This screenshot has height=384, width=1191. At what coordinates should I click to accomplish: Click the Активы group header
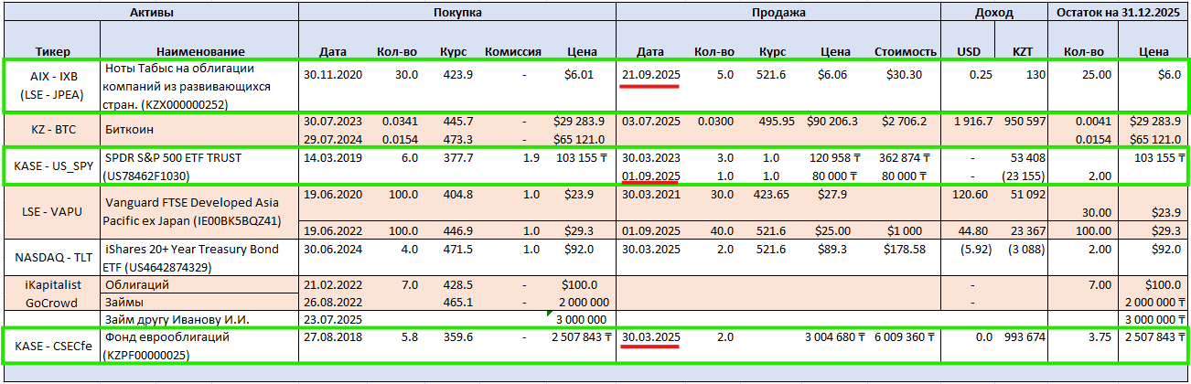click(150, 12)
